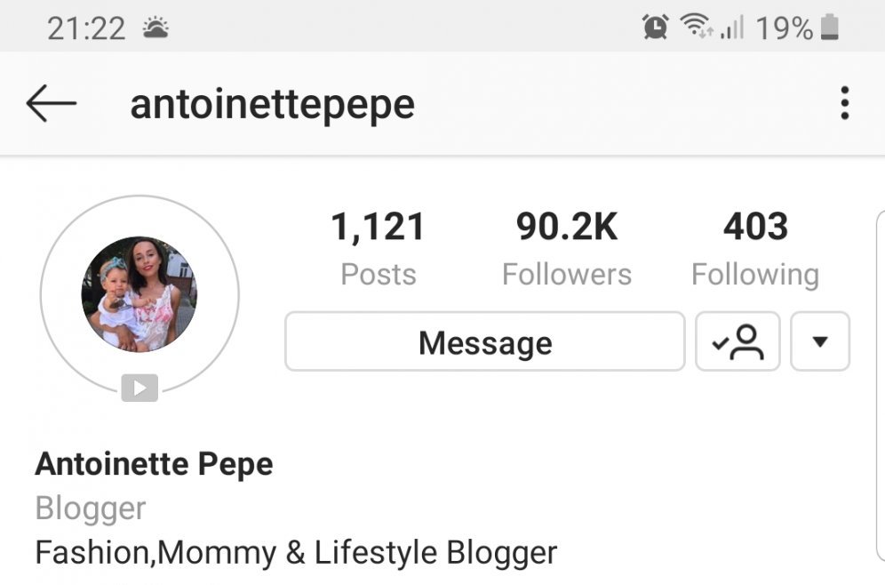View the 1,121 Posts count
Image resolution: width=885 pixels, height=585 pixels.
pos(379,248)
